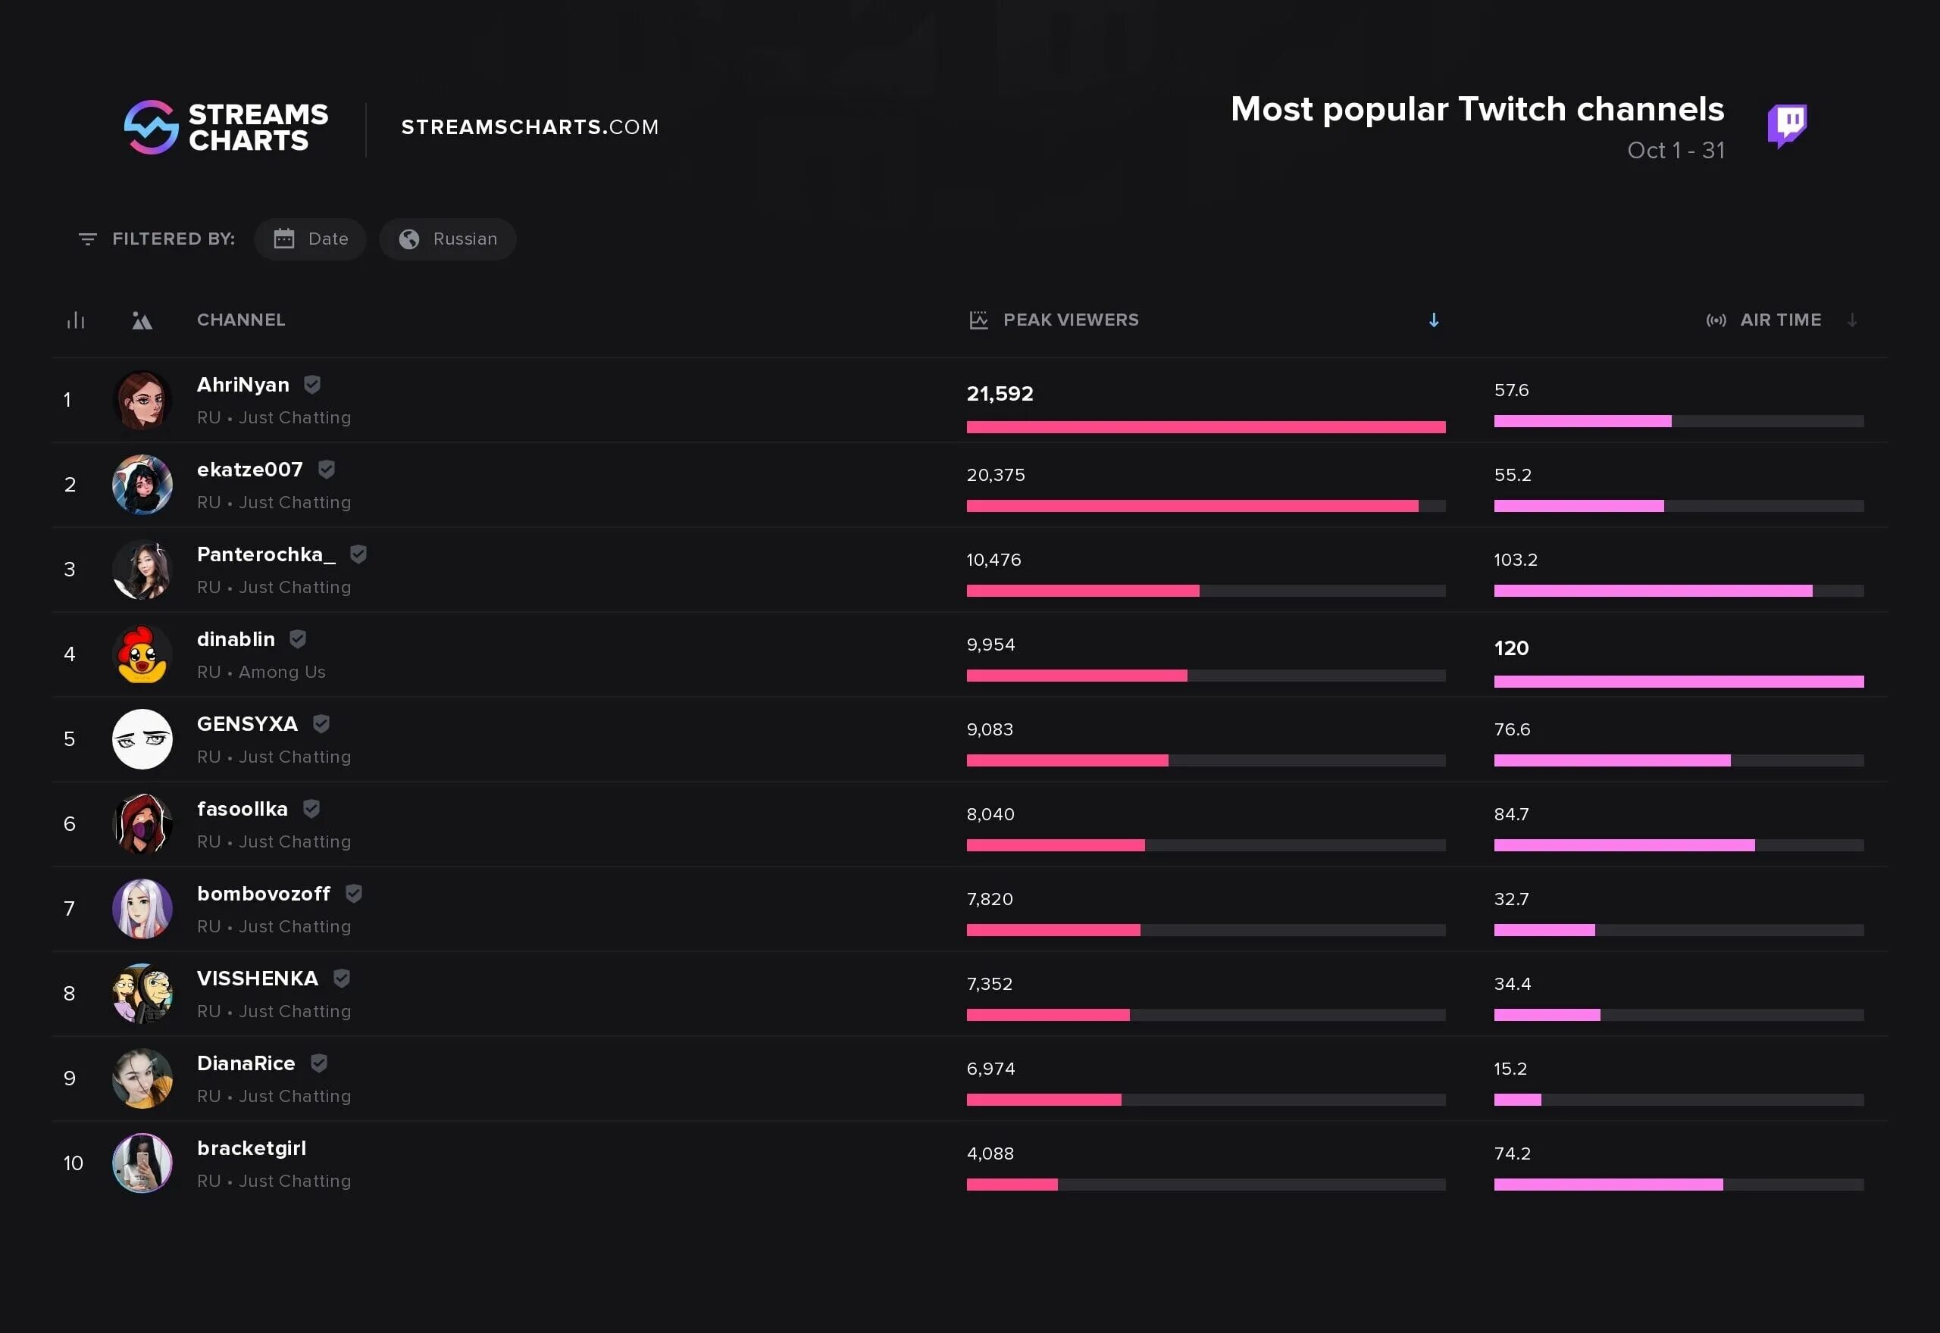1940x1333 pixels.
Task: Click GENSYXA's profile avatar
Action: click(x=142, y=740)
